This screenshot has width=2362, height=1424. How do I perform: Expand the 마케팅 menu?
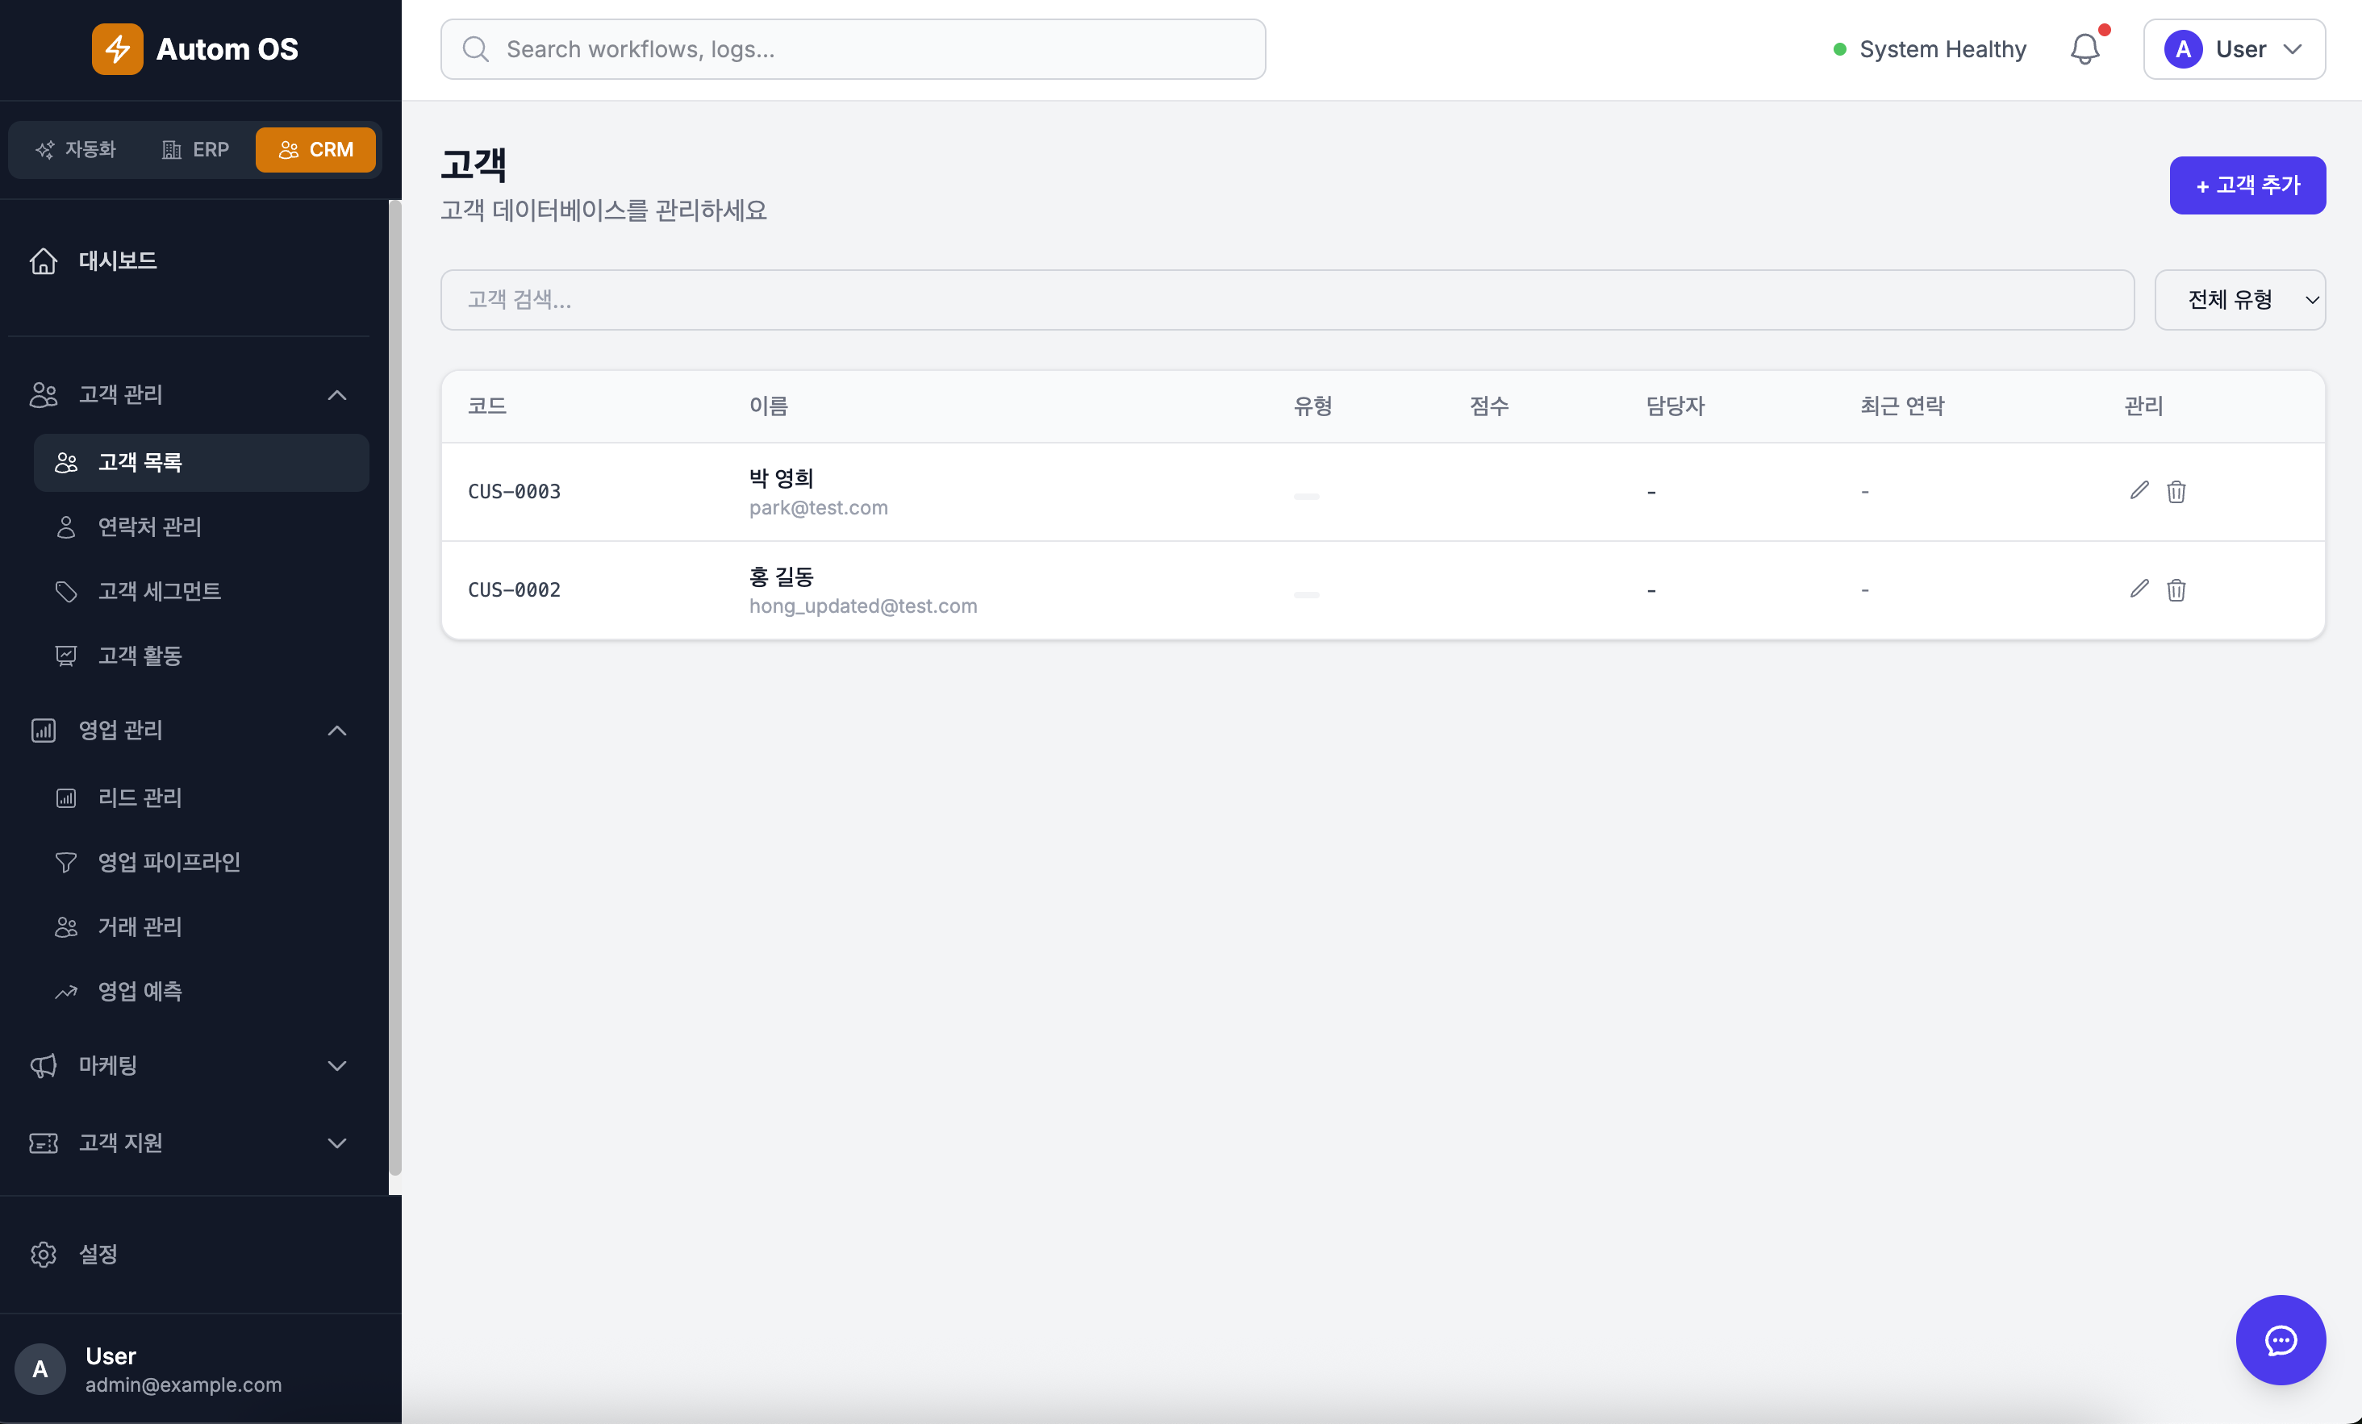(x=336, y=1066)
